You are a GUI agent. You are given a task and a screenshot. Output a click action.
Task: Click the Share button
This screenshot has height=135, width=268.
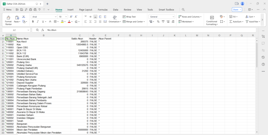pos(237,10)
